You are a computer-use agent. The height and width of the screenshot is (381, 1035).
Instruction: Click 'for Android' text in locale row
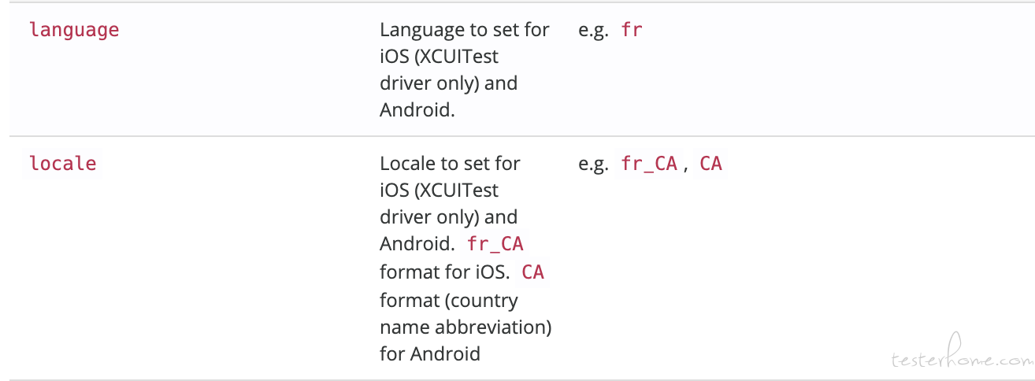(430, 353)
